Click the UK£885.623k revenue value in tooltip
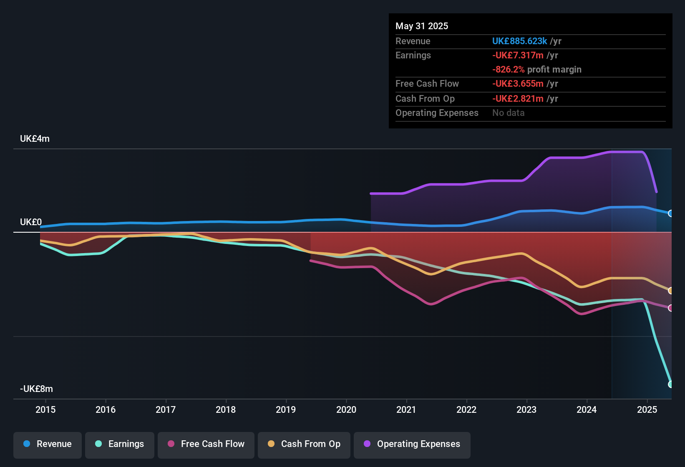685x467 pixels. point(519,41)
